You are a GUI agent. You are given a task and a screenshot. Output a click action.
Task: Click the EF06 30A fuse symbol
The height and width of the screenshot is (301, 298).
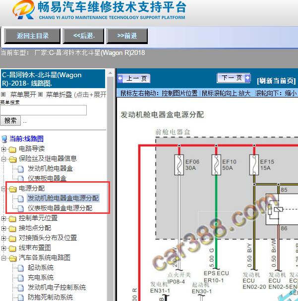tap(179, 165)
